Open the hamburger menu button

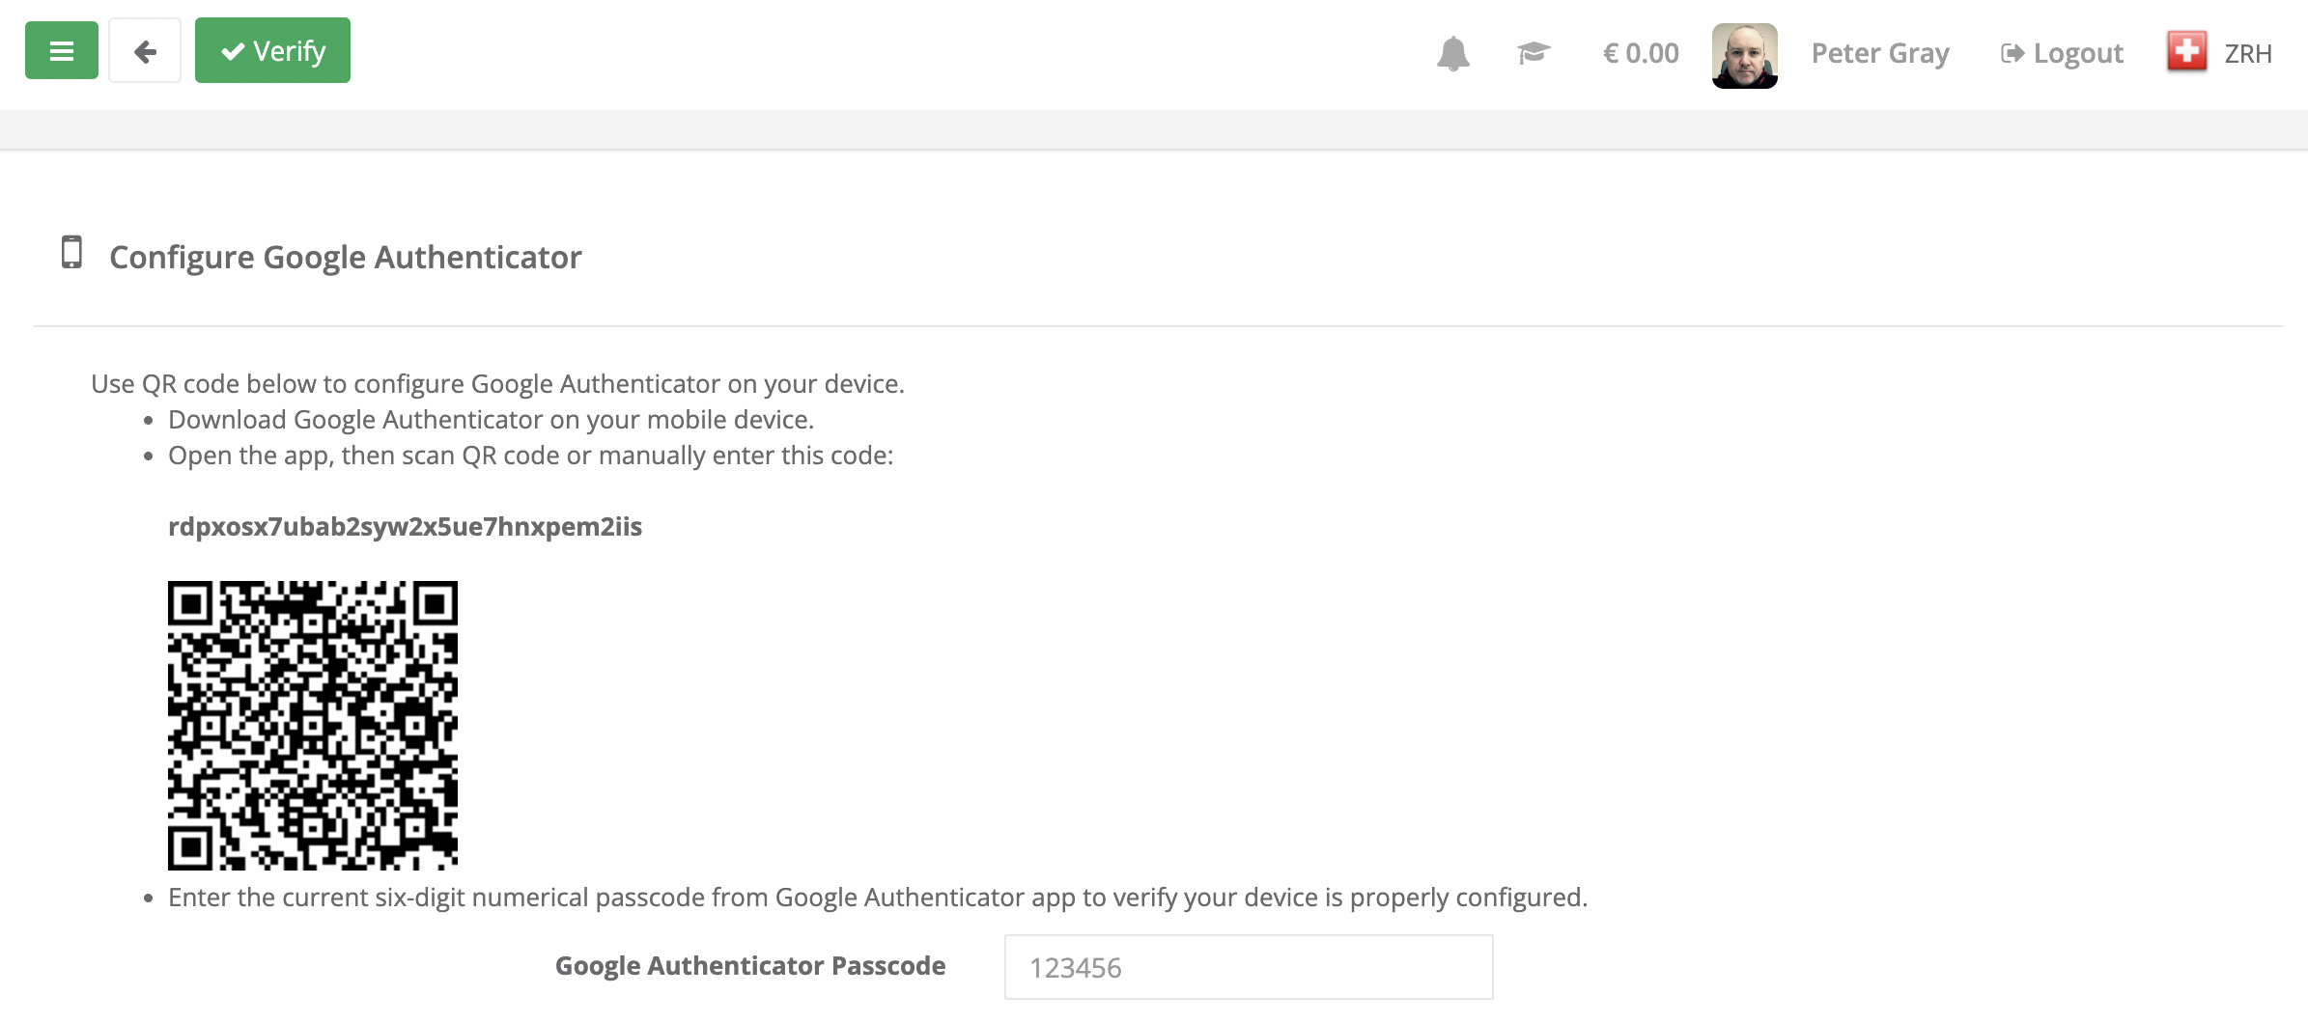click(x=62, y=50)
